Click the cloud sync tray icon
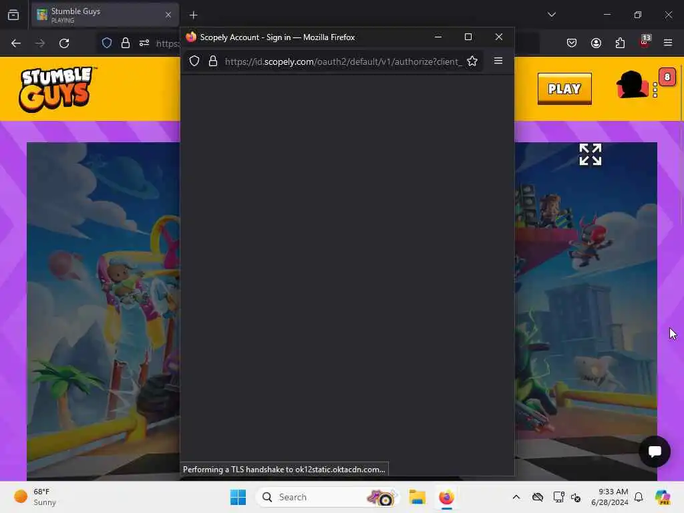The image size is (684, 513). (x=538, y=497)
